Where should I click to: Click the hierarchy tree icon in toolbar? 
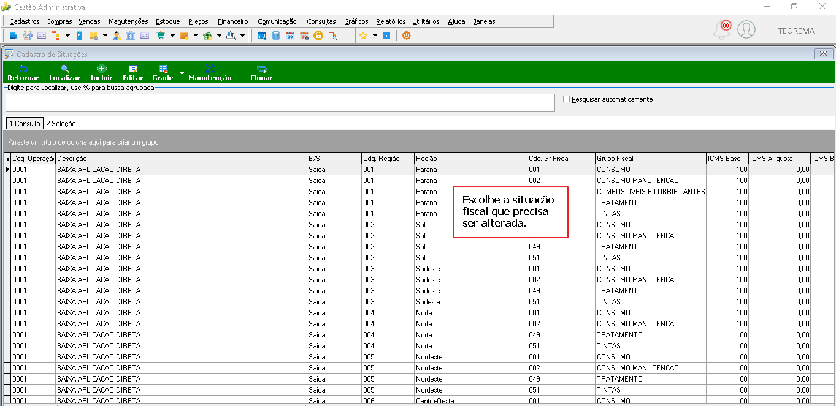[x=55, y=36]
